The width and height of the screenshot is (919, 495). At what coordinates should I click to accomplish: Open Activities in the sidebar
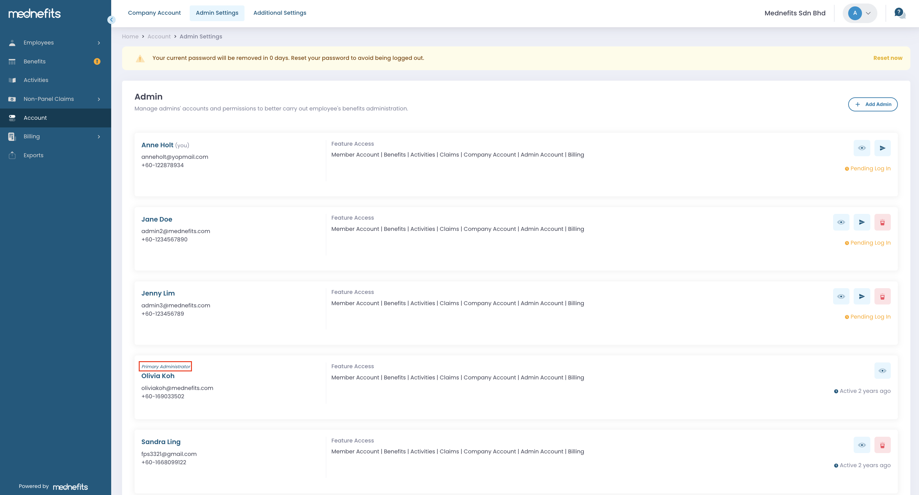point(56,80)
